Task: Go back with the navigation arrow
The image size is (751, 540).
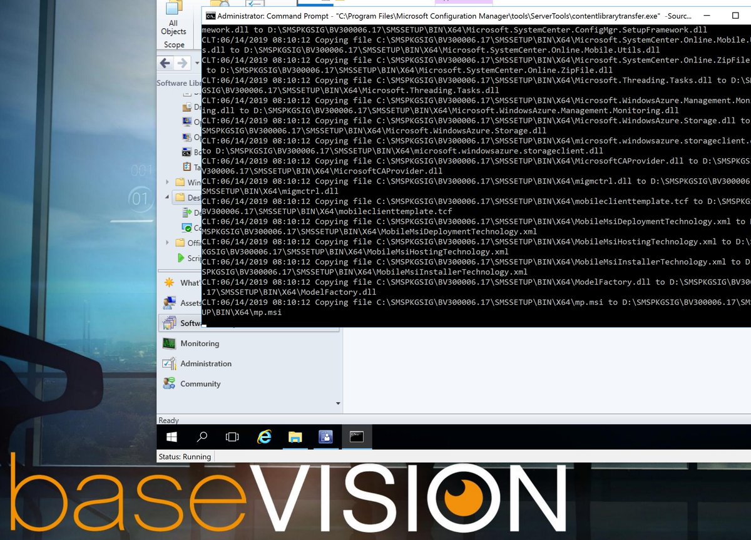Action: 165,63
